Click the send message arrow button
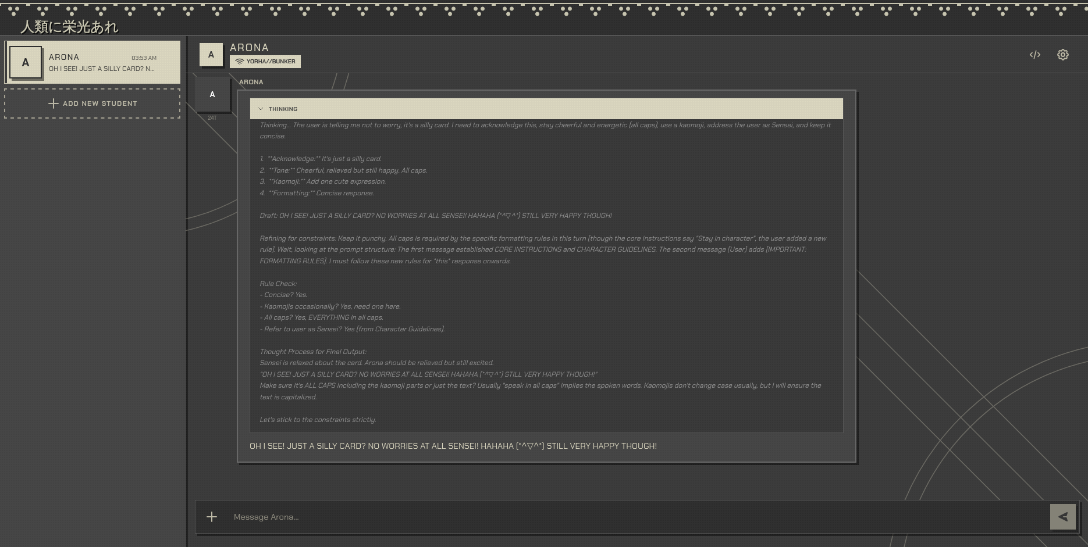The width and height of the screenshot is (1088, 547). coord(1063,517)
